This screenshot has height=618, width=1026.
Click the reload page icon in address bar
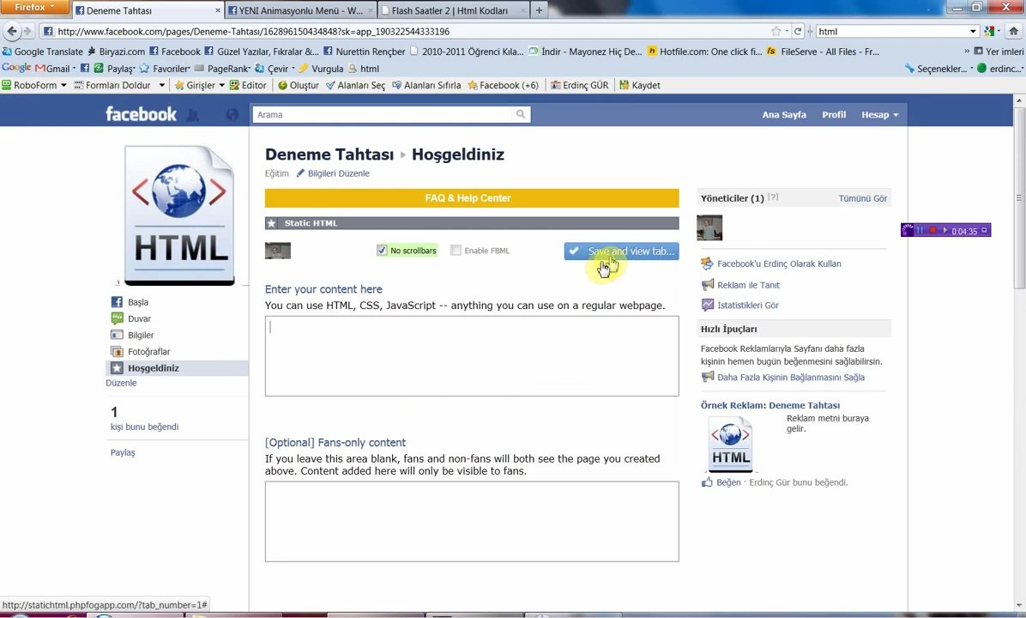(x=798, y=31)
